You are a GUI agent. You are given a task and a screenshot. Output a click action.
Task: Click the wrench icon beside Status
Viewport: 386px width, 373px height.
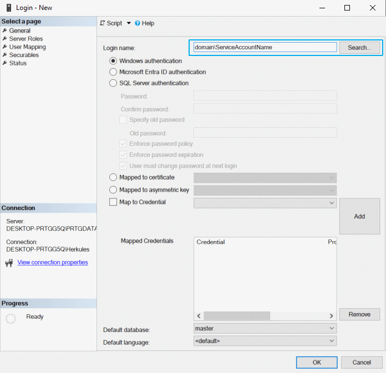[x=4, y=63]
